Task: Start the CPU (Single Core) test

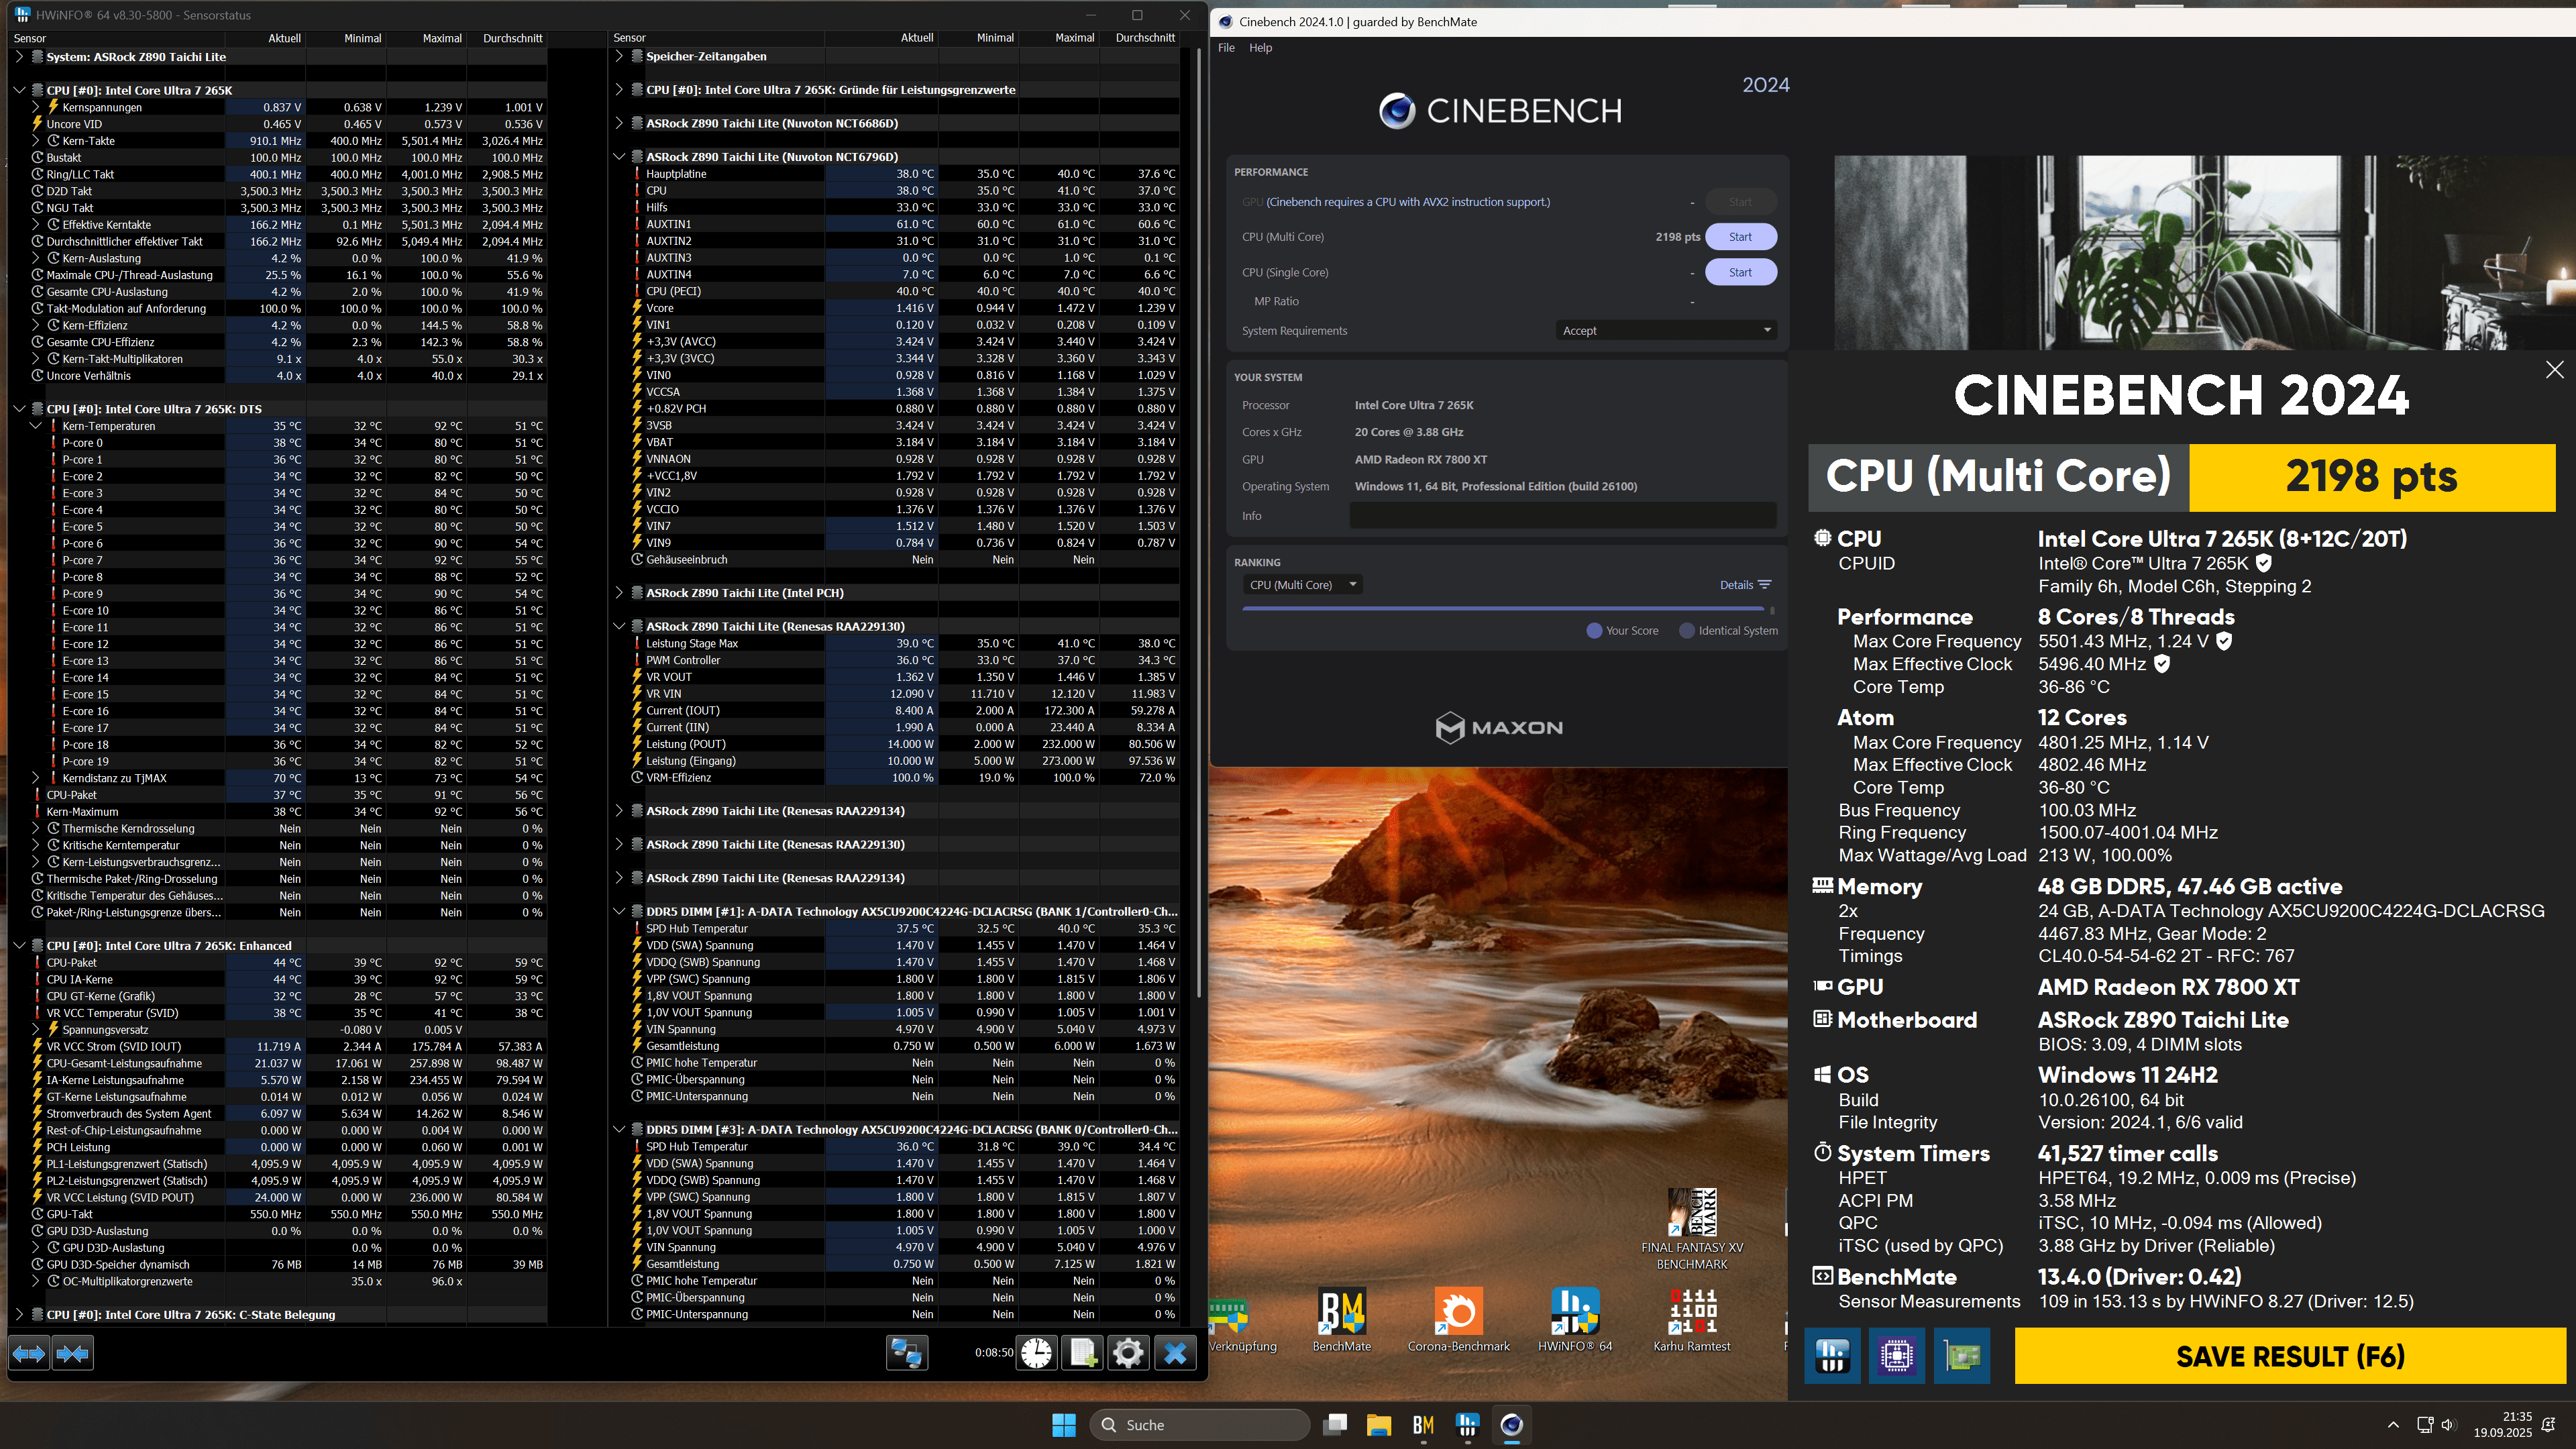Action: [x=1740, y=272]
